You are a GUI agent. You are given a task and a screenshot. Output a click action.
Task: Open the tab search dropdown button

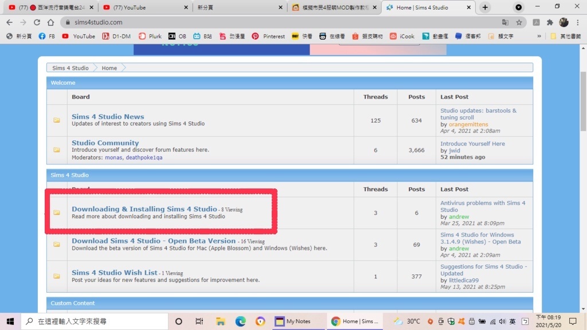[x=518, y=7]
